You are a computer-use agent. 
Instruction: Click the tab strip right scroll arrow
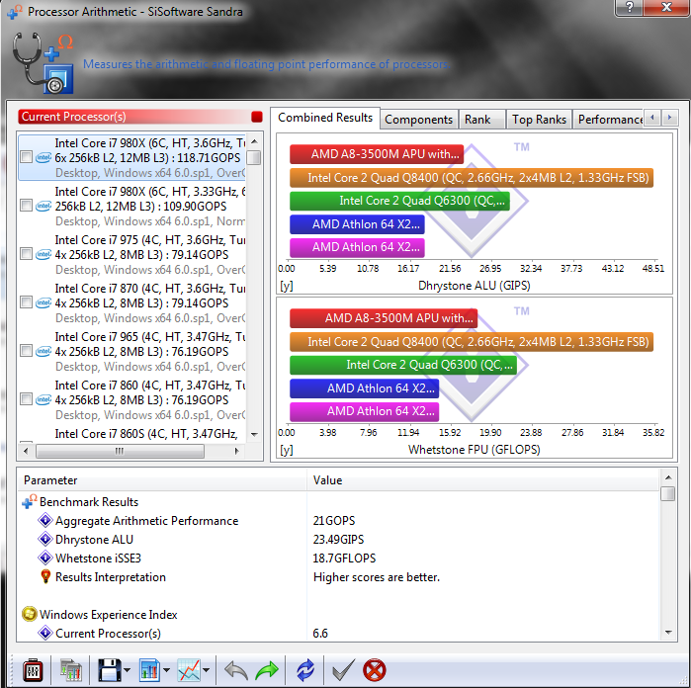(x=669, y=118)
